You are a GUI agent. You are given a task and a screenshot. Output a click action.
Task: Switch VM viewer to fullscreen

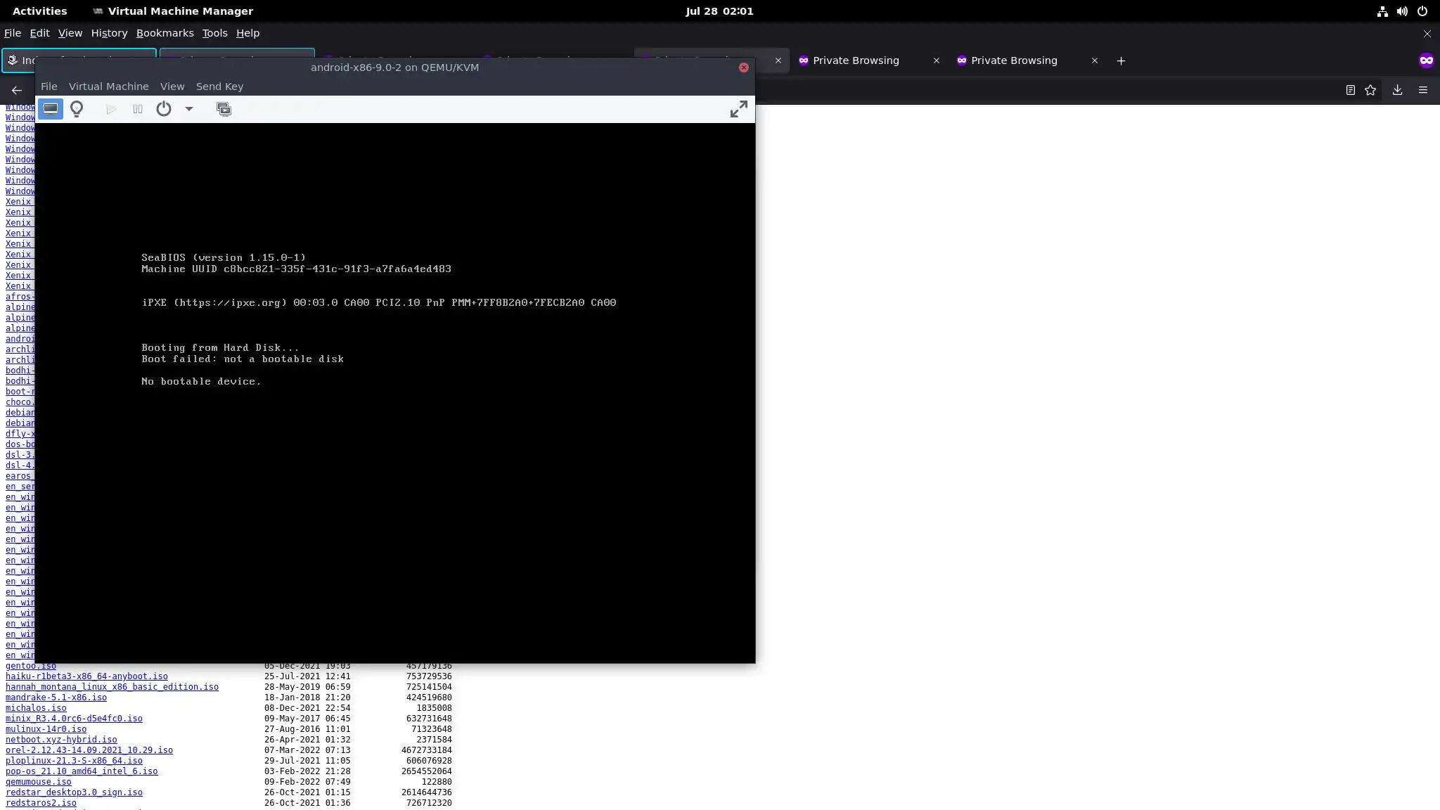point(738,109)
